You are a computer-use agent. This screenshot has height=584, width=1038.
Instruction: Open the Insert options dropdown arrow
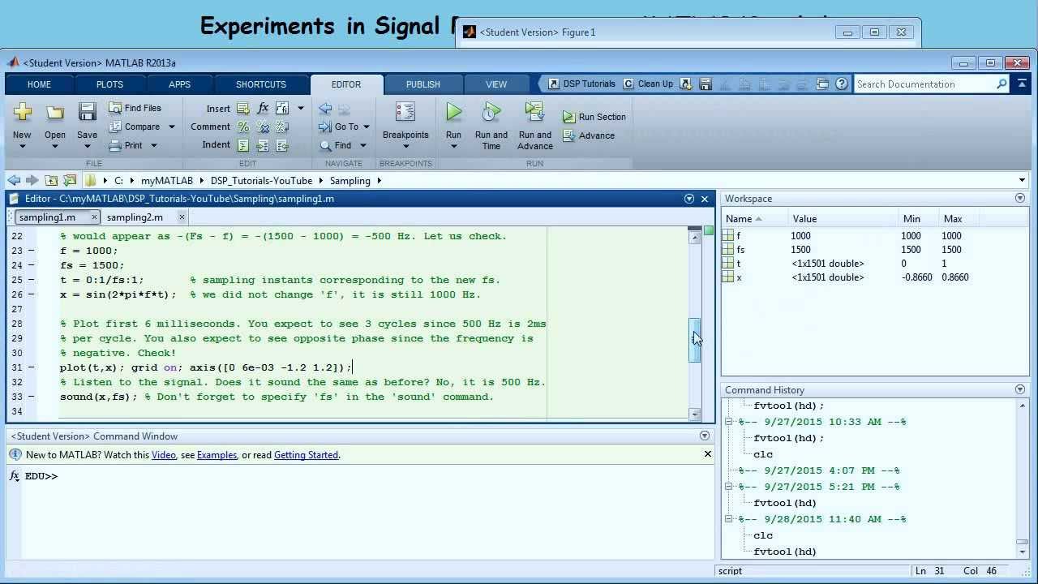point(301,108)
